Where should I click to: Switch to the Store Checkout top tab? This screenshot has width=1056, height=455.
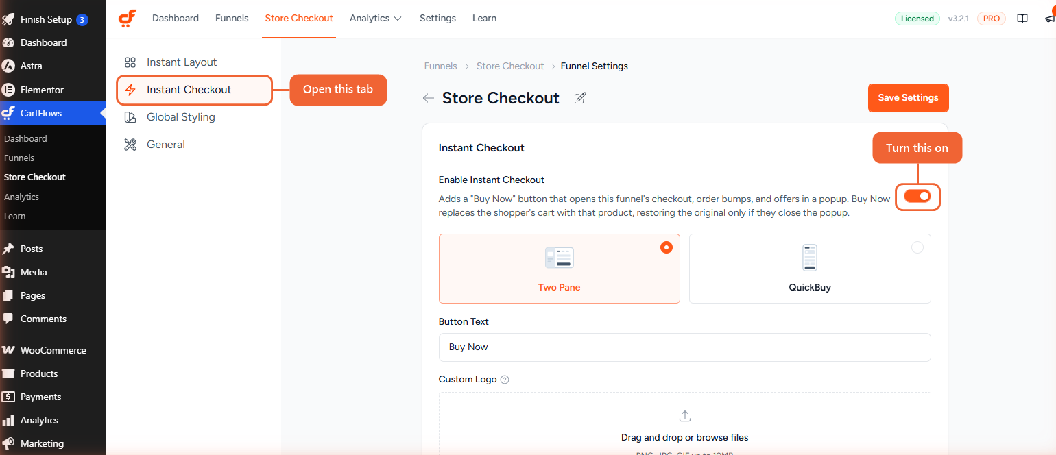pyautogui.click(x=299, y=19)
